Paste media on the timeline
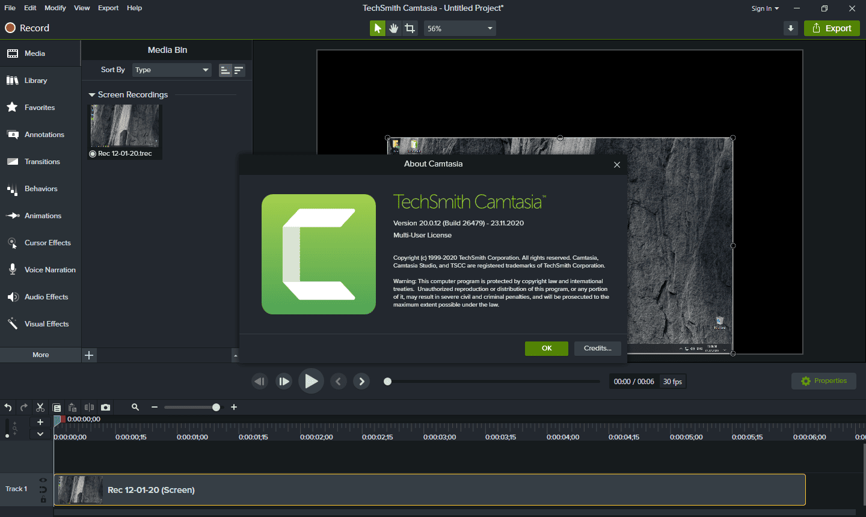The image size is (866, 517). 73,408
